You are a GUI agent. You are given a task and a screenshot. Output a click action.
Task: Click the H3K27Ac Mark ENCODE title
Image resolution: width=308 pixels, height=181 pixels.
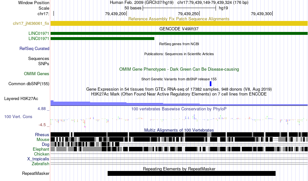(x=179, y=94)
